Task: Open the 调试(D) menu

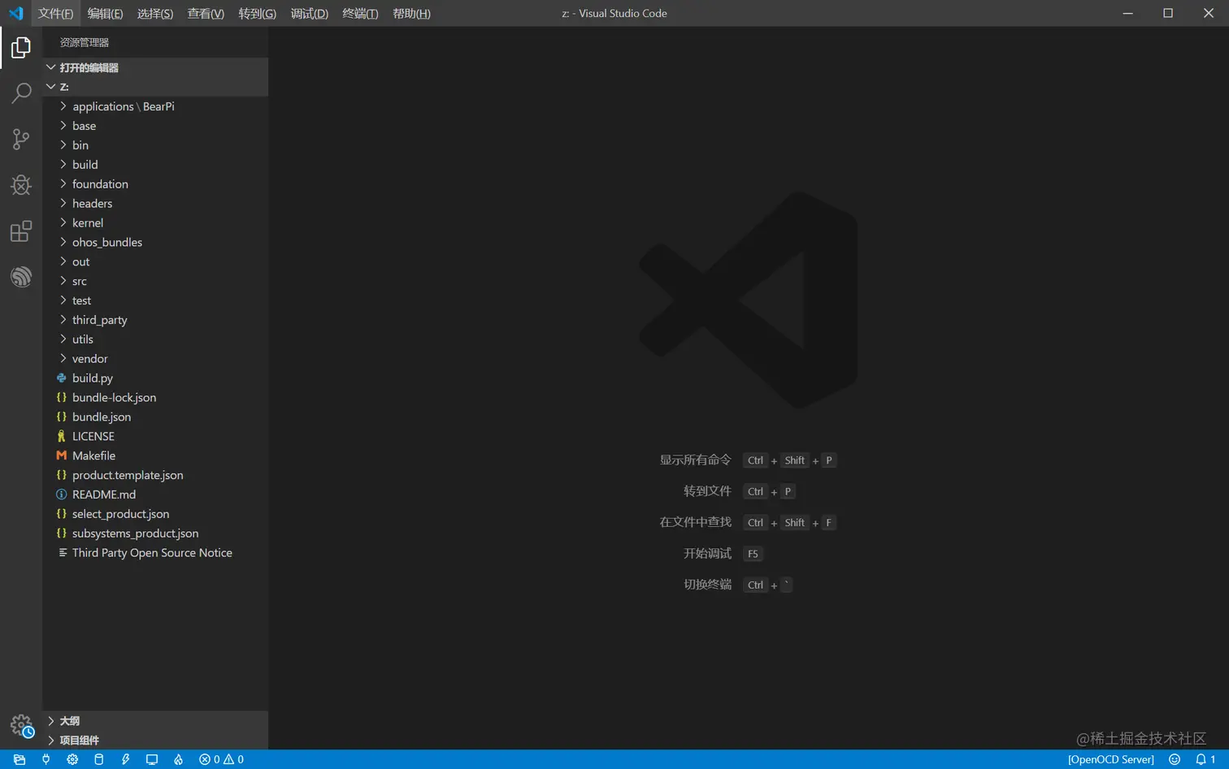Action: pyautogui.click(x=309, y=13)
